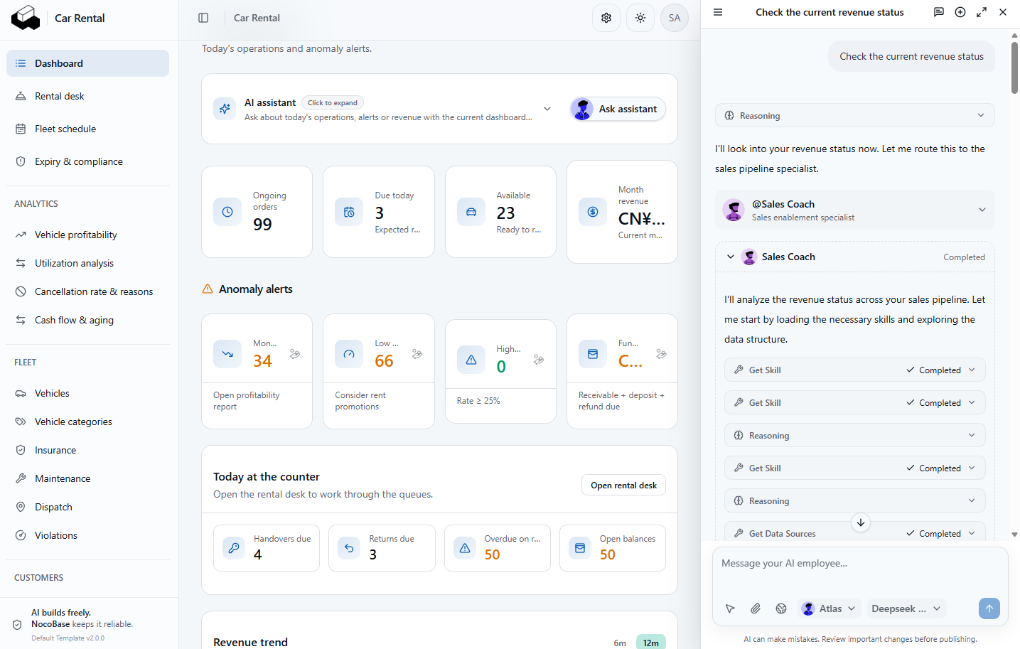Open Maintenance menu item

click(88, 478)
